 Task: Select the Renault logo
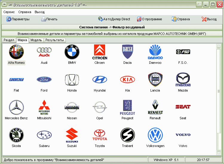coord(155,107)
